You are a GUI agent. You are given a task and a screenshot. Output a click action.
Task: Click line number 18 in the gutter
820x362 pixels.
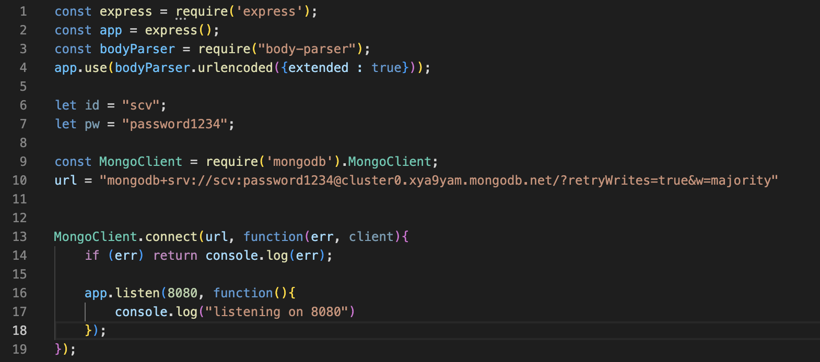click(19, 331)
